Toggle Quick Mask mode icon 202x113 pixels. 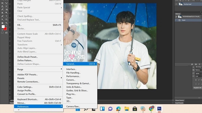(x=3, y=32)
